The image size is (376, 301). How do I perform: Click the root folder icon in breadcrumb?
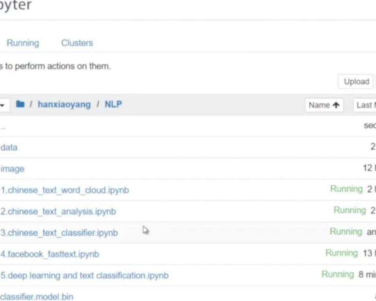click(20, 104)
